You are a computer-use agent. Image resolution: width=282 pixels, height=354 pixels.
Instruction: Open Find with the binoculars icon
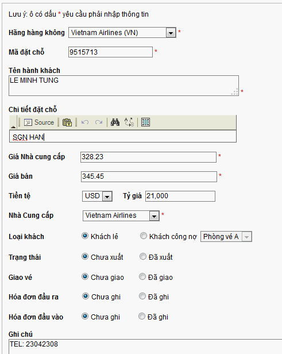115,122
